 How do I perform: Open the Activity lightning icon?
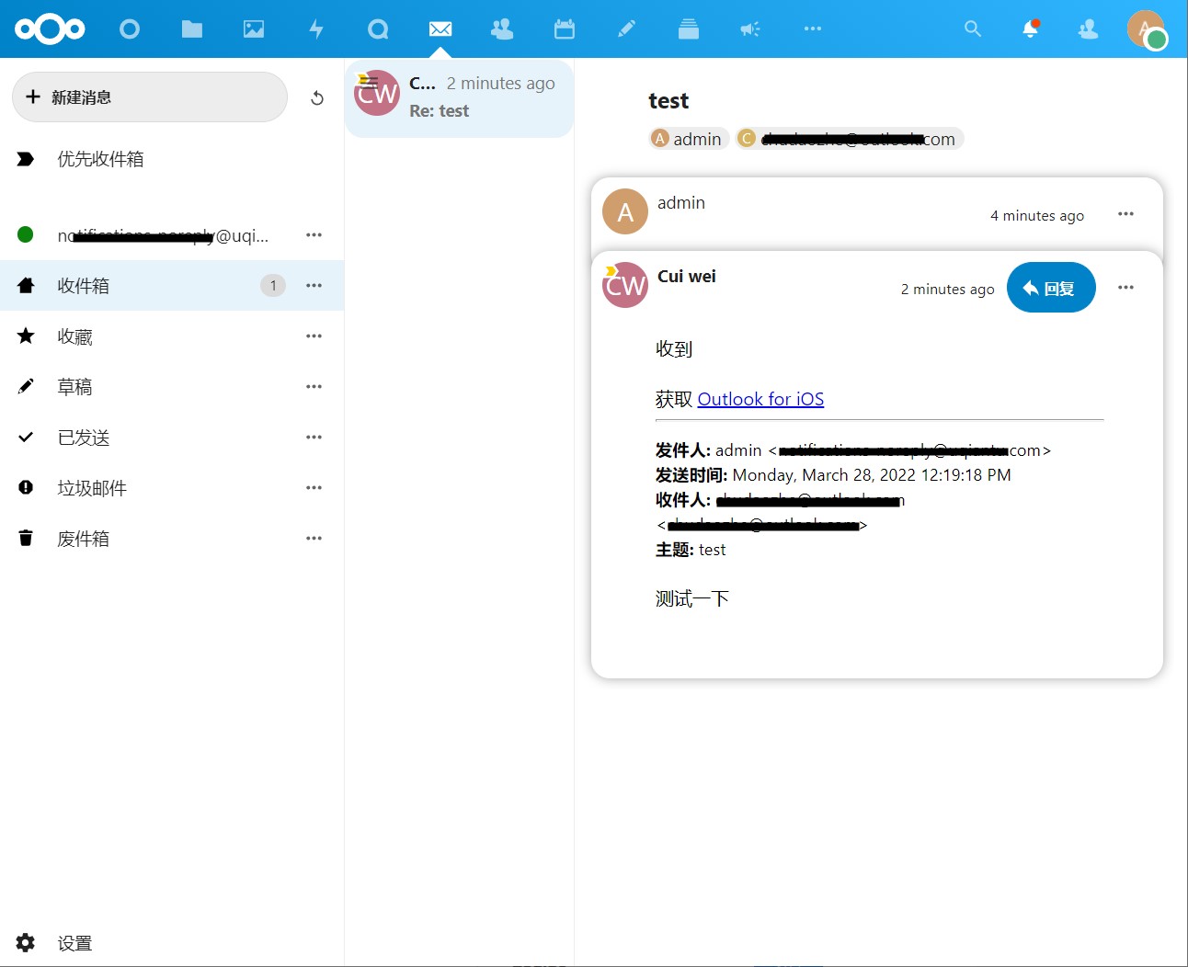pos(316,29)
